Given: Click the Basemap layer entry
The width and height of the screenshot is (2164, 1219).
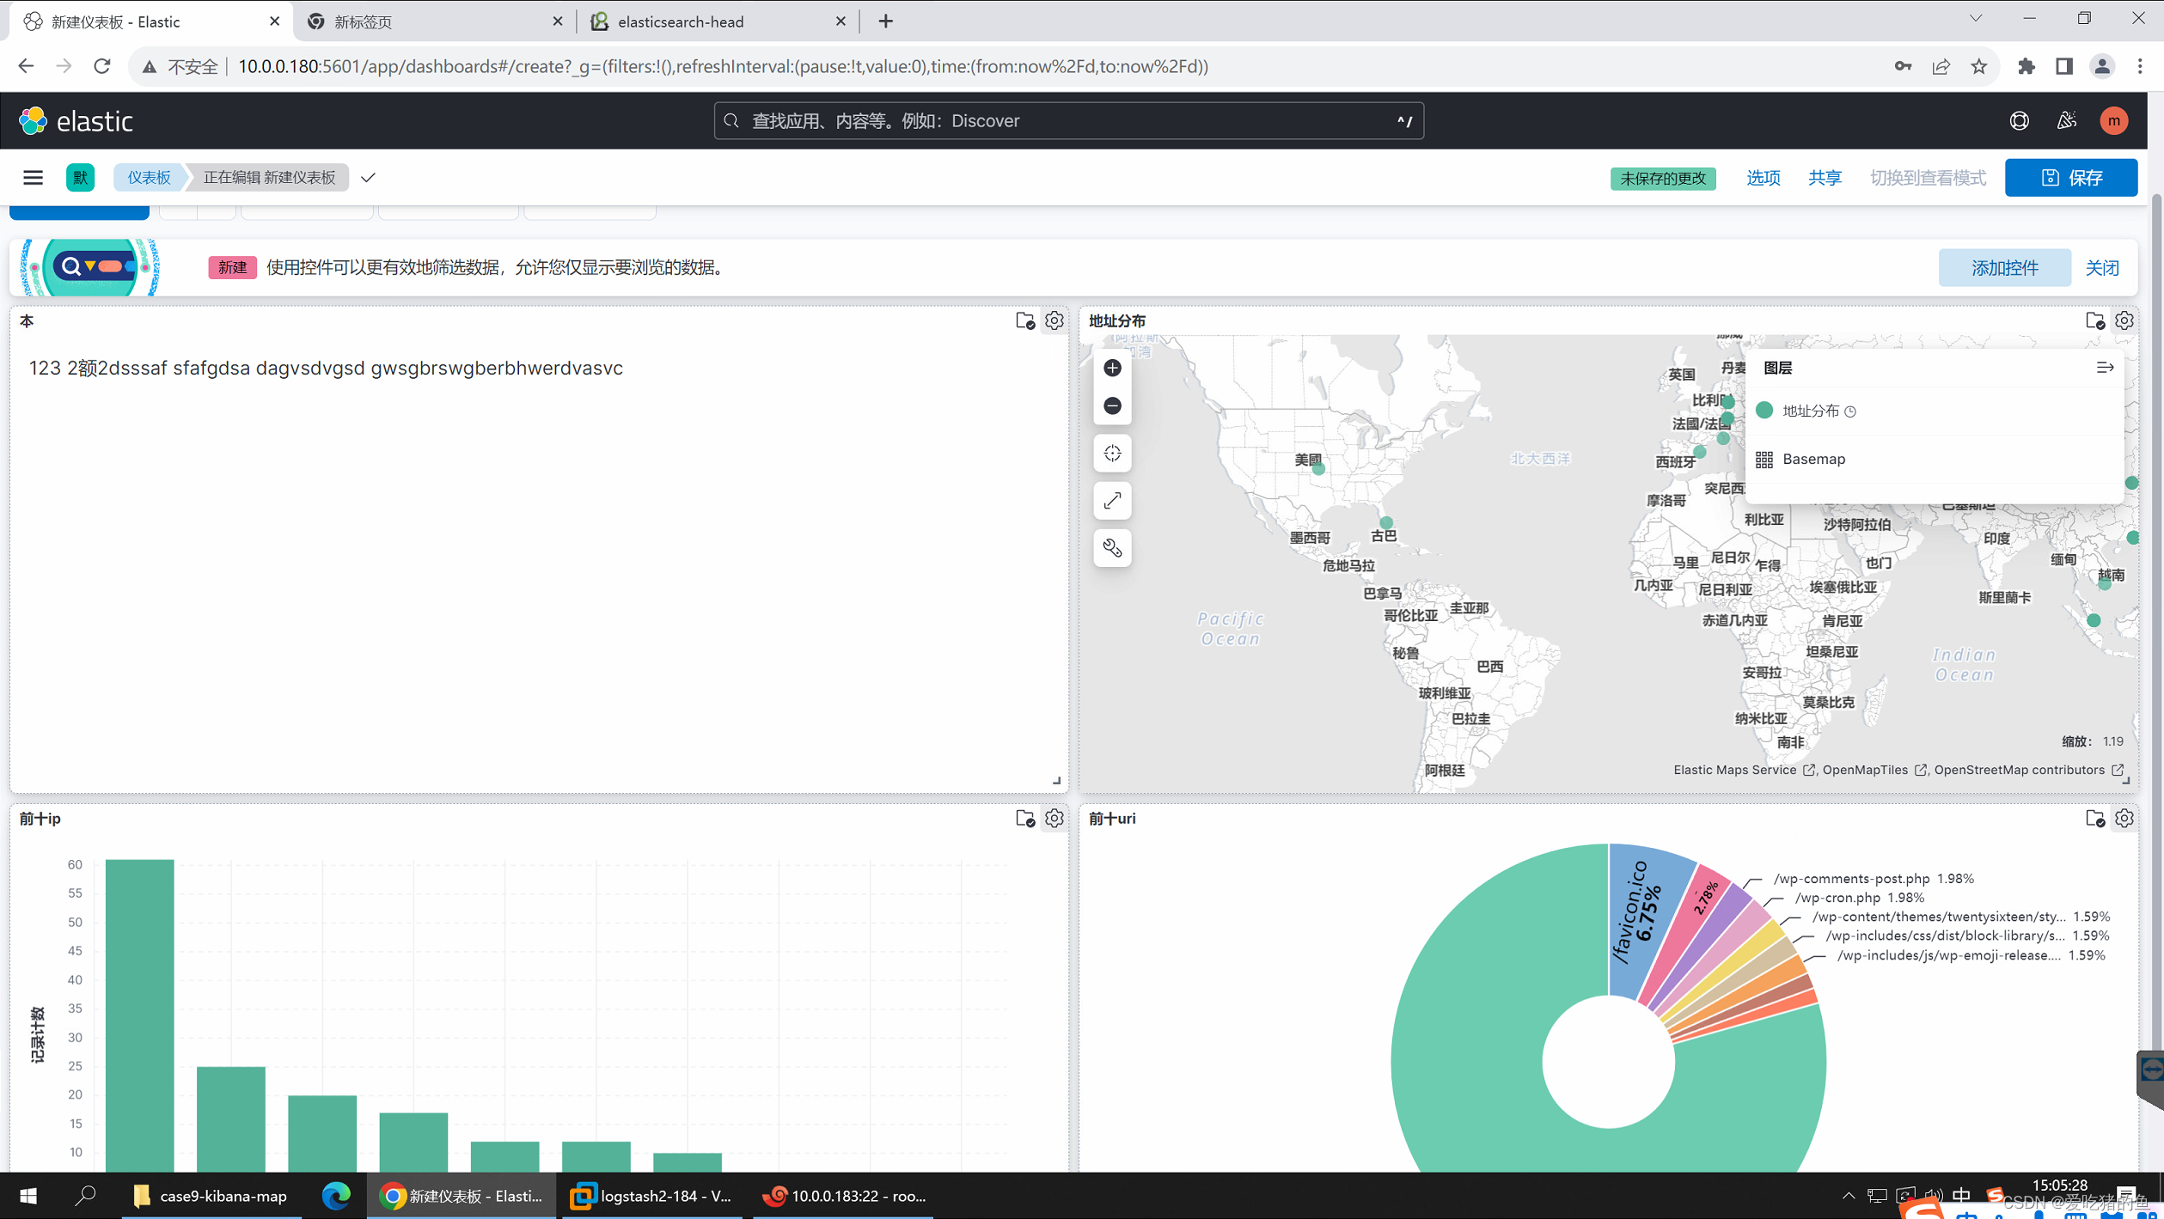Looking at the screenshot, I should [x=1813, y=459].
